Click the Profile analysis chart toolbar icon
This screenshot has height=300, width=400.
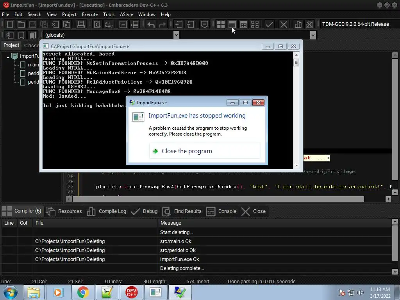[x=298, y=25]
